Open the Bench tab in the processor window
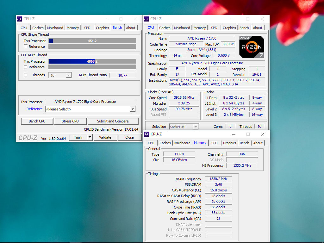The height and width of the screenshot is (243, 324). 244,28
